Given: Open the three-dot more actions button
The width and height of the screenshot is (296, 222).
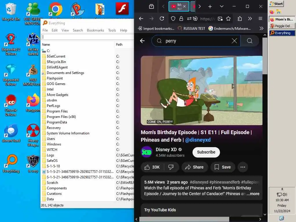Looking at the screenshot, I should [x=243, y=167].
